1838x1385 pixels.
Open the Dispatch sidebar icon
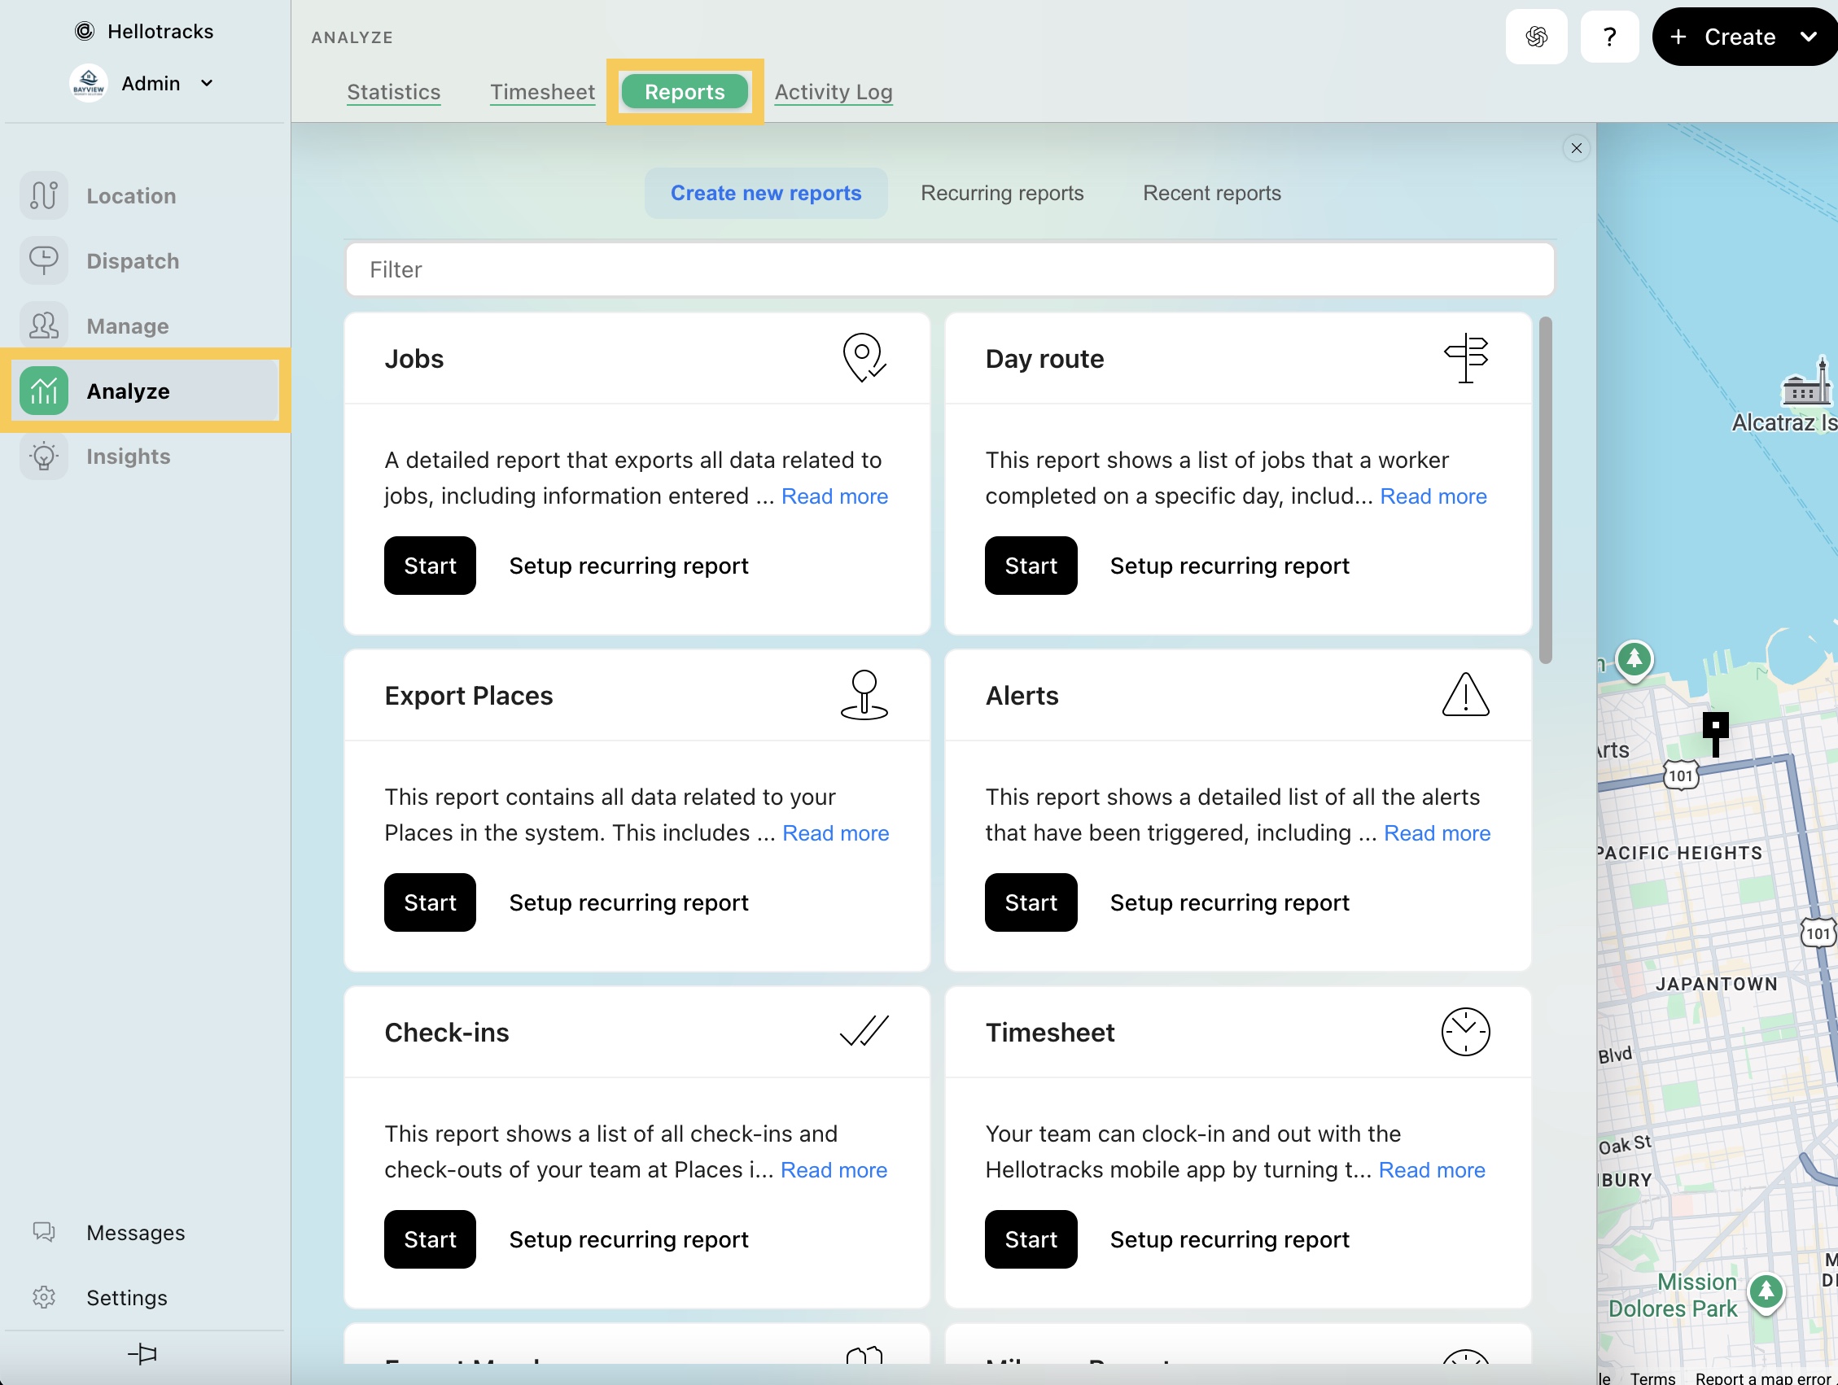tap(44, 261)
